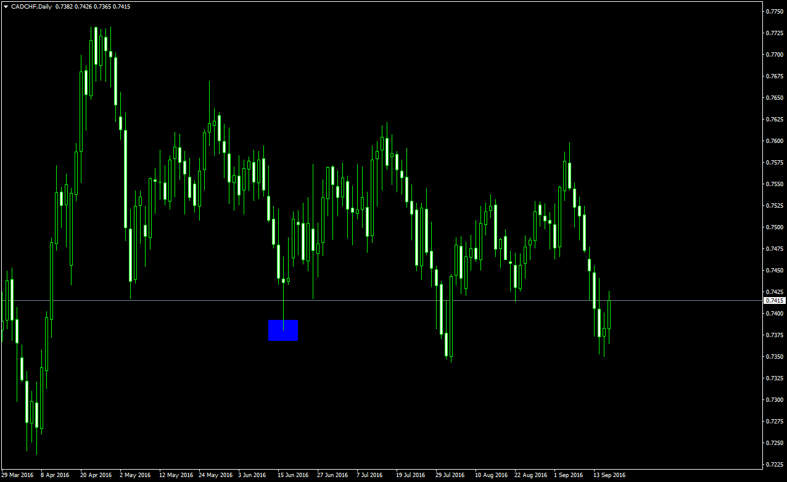Click the 0.7500 price axis label
Image resolution: width=787 pixels, height=482 pixels.
click(x=775, y=227)
